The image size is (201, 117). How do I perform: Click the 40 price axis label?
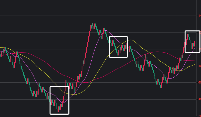point(199,100)
